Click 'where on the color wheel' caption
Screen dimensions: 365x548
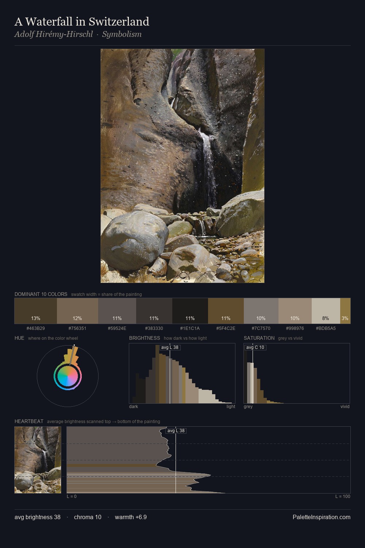tap(53, 338)
